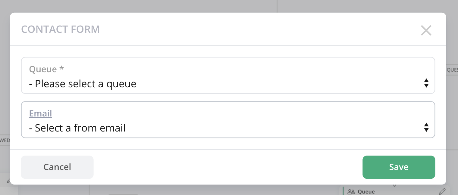Save the contact form settings

(399, 167)
